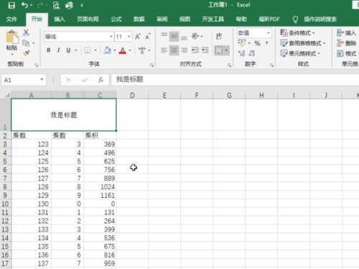Image resolution: width=359 pixels, height=269 pixels.
Task: Undo the last action
Action: coord(24,5)
